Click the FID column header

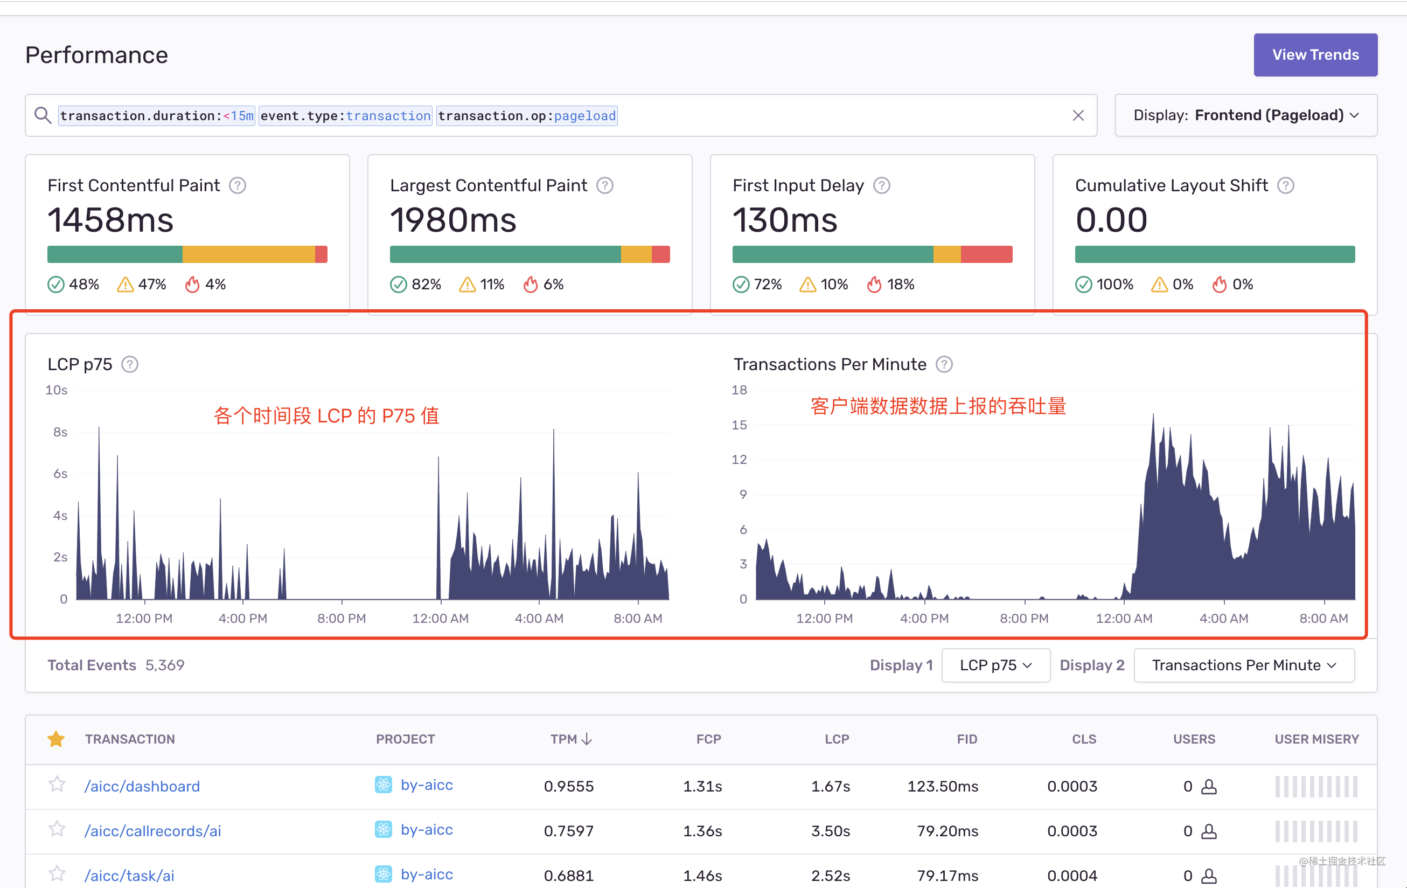coord(967,739)
